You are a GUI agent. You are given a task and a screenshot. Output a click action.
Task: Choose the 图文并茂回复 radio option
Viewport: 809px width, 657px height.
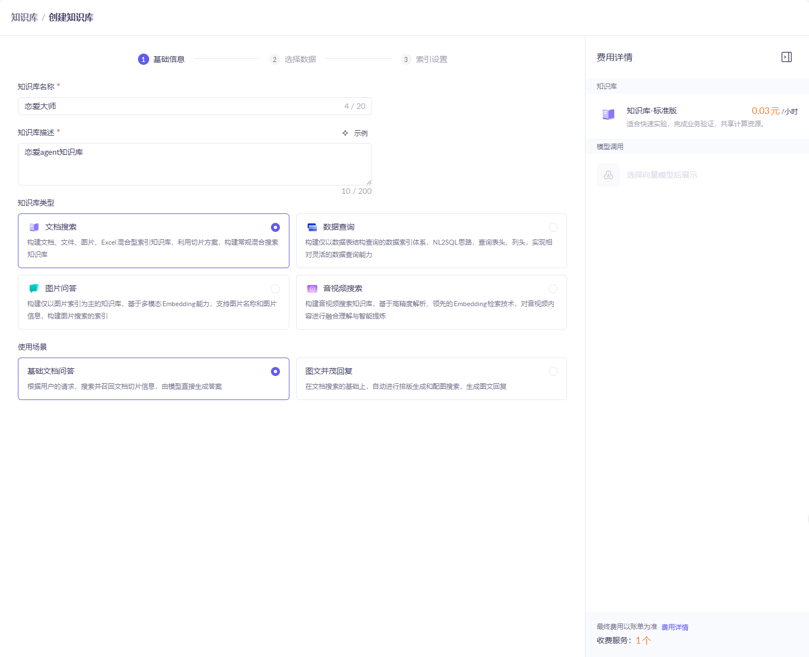coord(553,372)
